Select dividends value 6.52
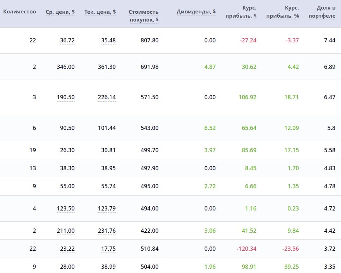Image resolution: width=341 pixels, height=273 pixels. click(210, 128)
